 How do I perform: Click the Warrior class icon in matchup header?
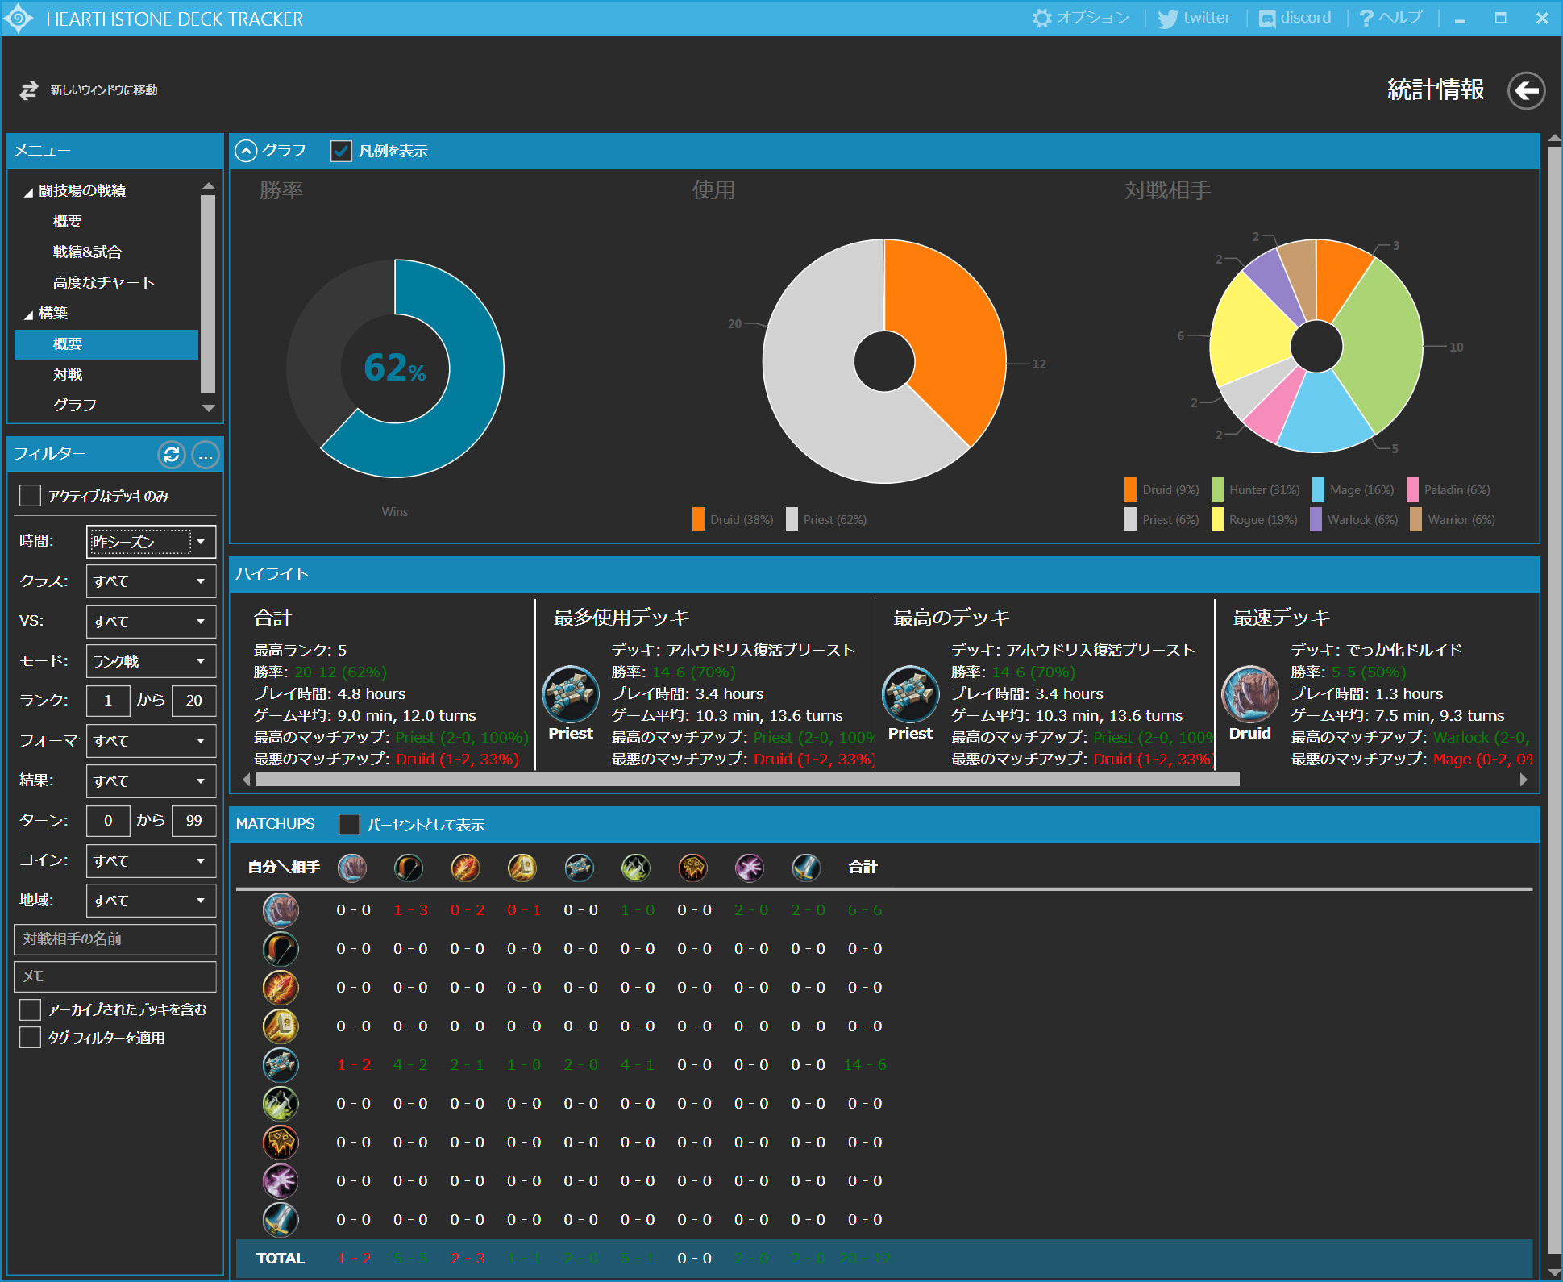806,868
